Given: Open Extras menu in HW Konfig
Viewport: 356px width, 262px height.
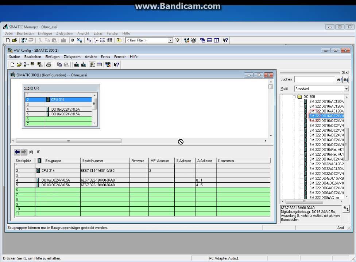Looking at the screenshot, I should pos(105,57).
